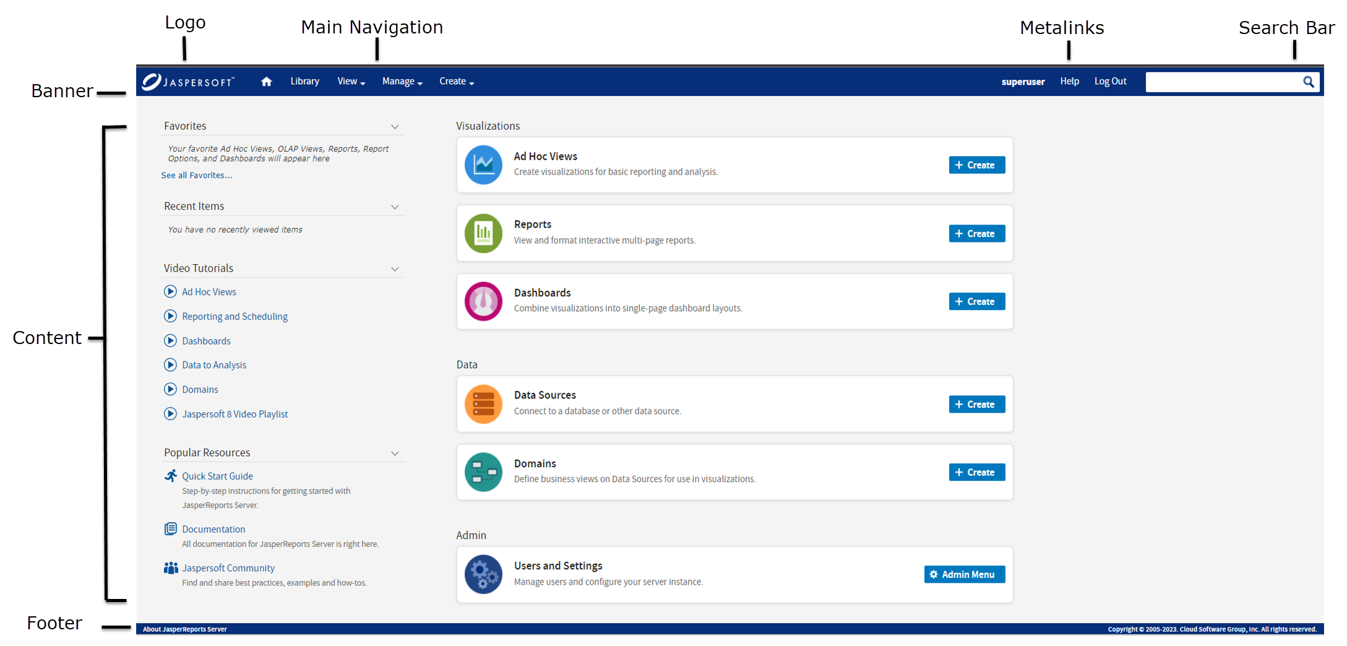Open See all Favorites link
1347x646 pixels.
coord(197,175)
